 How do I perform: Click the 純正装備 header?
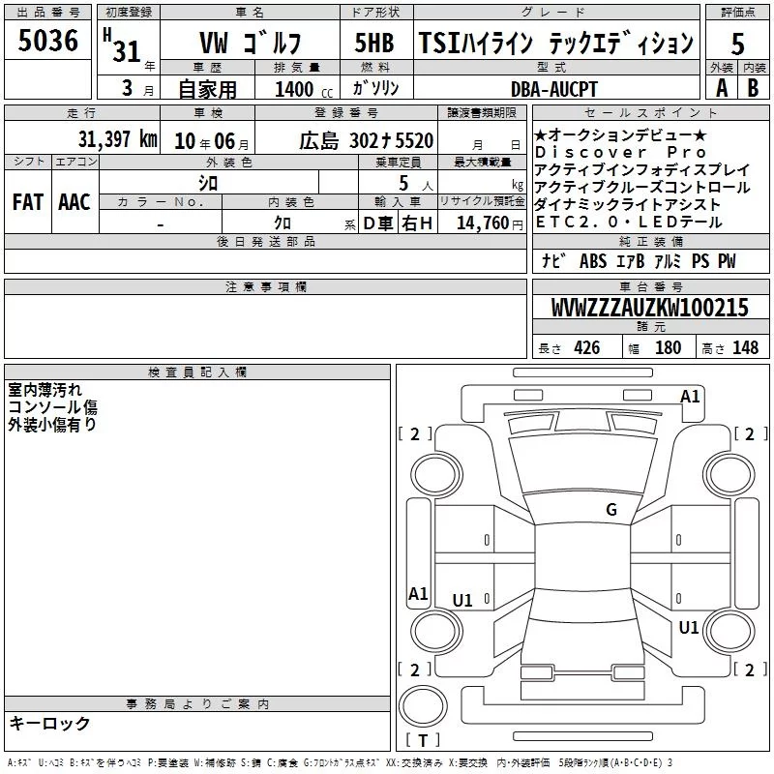650,241
